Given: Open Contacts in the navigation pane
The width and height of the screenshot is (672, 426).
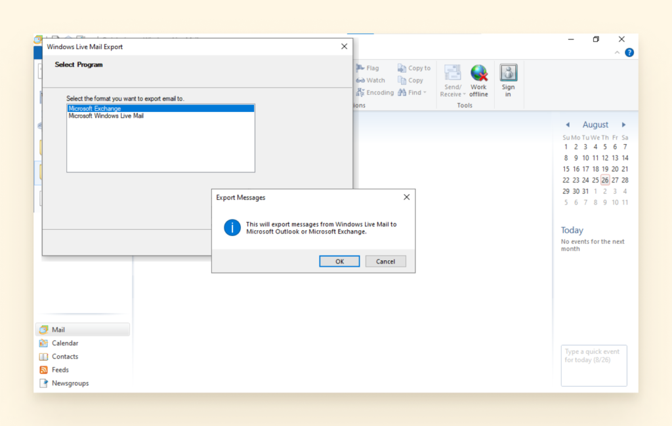Looking at the screenshot, I should tap(82, 357).
